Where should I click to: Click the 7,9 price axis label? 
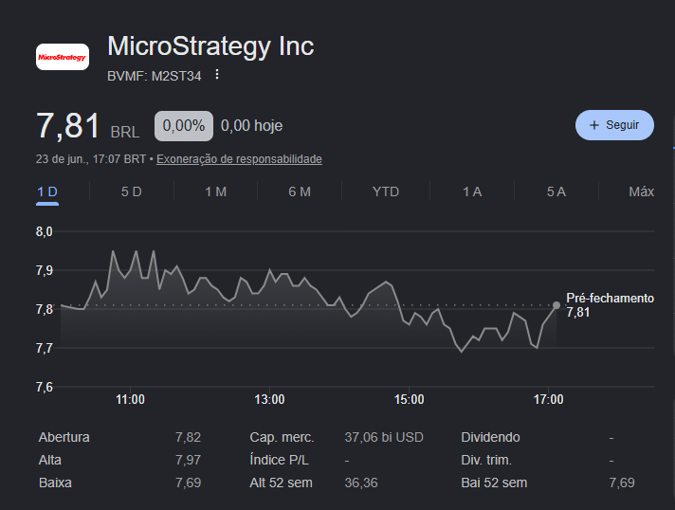tap(45, 270)
